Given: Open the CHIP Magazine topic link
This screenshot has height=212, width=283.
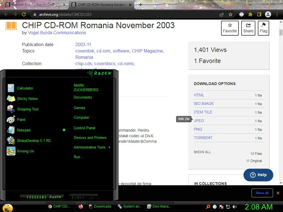Looking at the screenshot, I should point(147,51).
